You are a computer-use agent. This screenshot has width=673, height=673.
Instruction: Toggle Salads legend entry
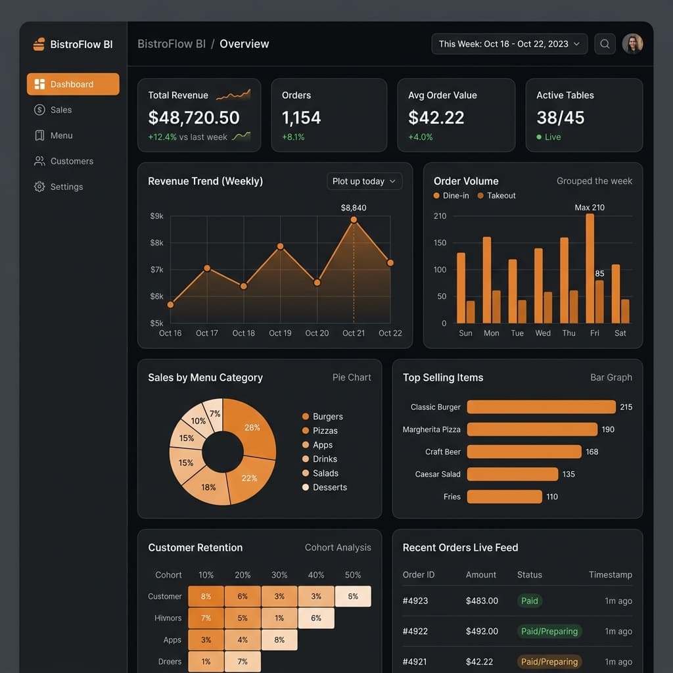[320, 473]
